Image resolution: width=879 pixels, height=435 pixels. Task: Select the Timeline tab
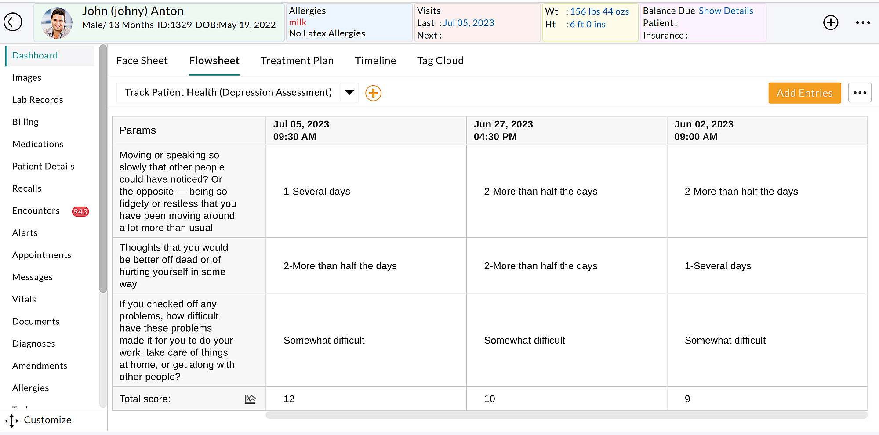tap(375, 61)
